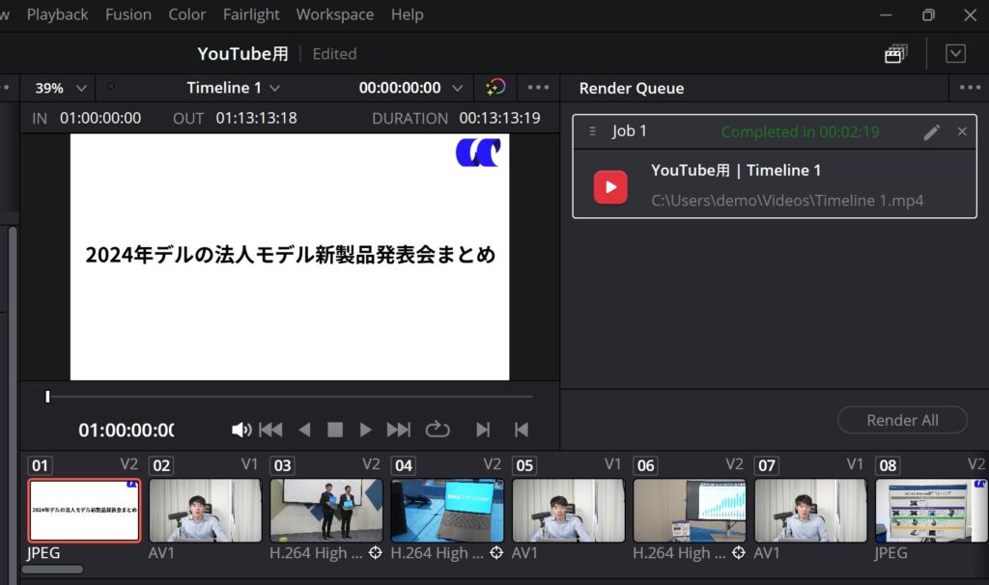Open the Fusion menu
The height and width of the screenshot is (585, 989).
(128, 14)
